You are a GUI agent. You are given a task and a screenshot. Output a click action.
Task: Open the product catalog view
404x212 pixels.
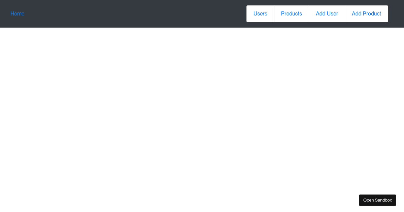click(292, 14)
